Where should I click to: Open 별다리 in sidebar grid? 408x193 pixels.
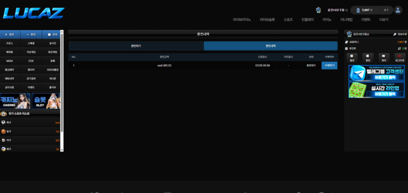(x=31, y=70)
